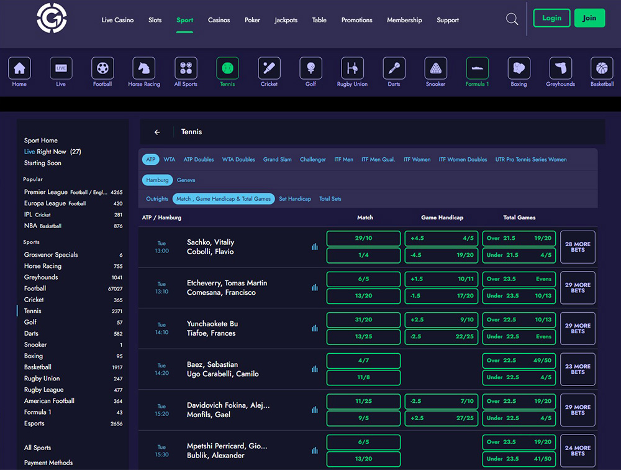Open the Live Casino menu
The height and width of the screenshot is (470, 621).
point(117,20)
